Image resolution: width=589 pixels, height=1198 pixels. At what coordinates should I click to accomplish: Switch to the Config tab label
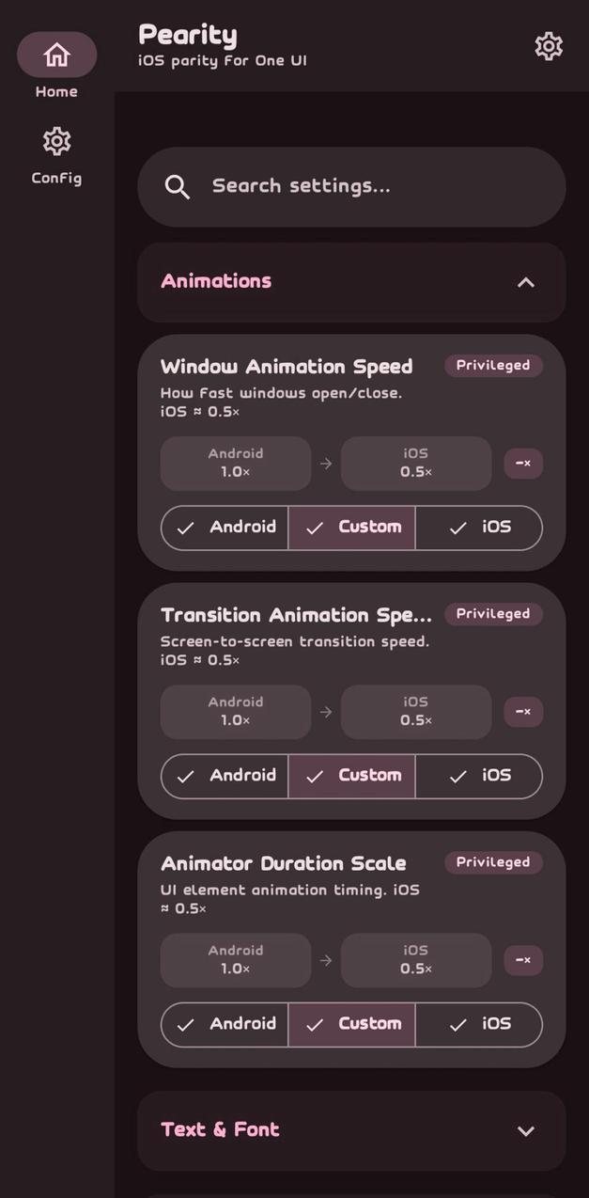56,178
